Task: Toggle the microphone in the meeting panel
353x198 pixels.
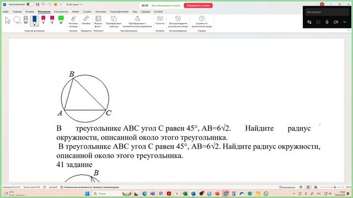Action: coord(327,22)
